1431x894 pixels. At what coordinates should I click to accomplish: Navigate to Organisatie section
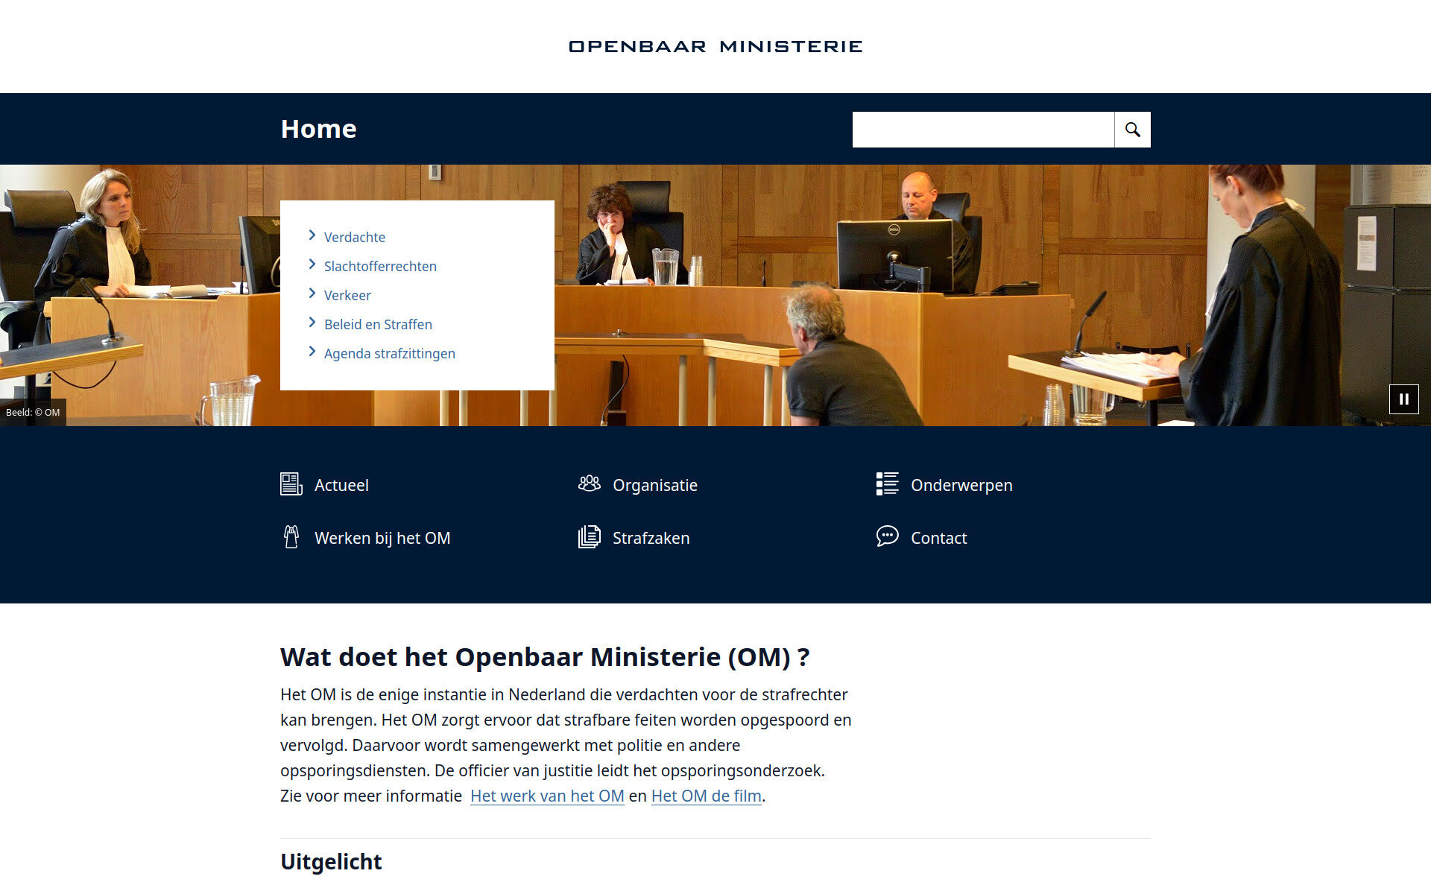click(655, 485)
